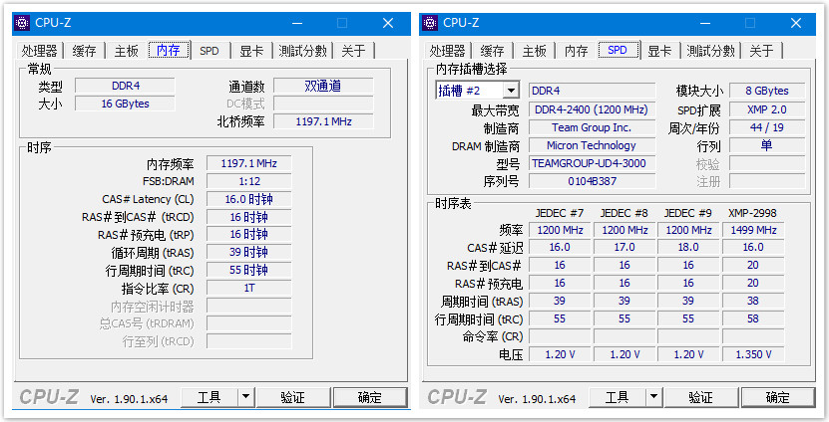Switch to SPD tab in left window
This screenshot has width=829, height=422.
[x=209, y=51]
